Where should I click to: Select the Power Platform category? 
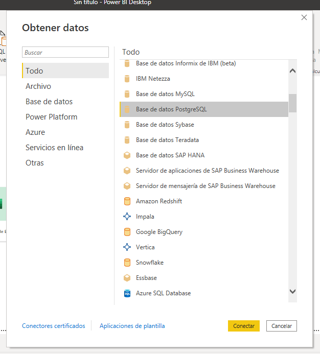65,116
